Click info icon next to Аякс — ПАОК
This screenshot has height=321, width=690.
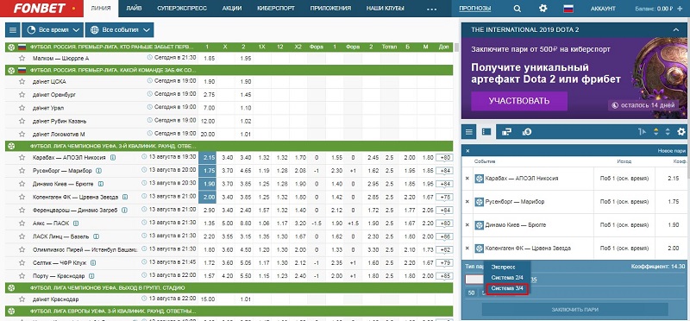(76, 223)
